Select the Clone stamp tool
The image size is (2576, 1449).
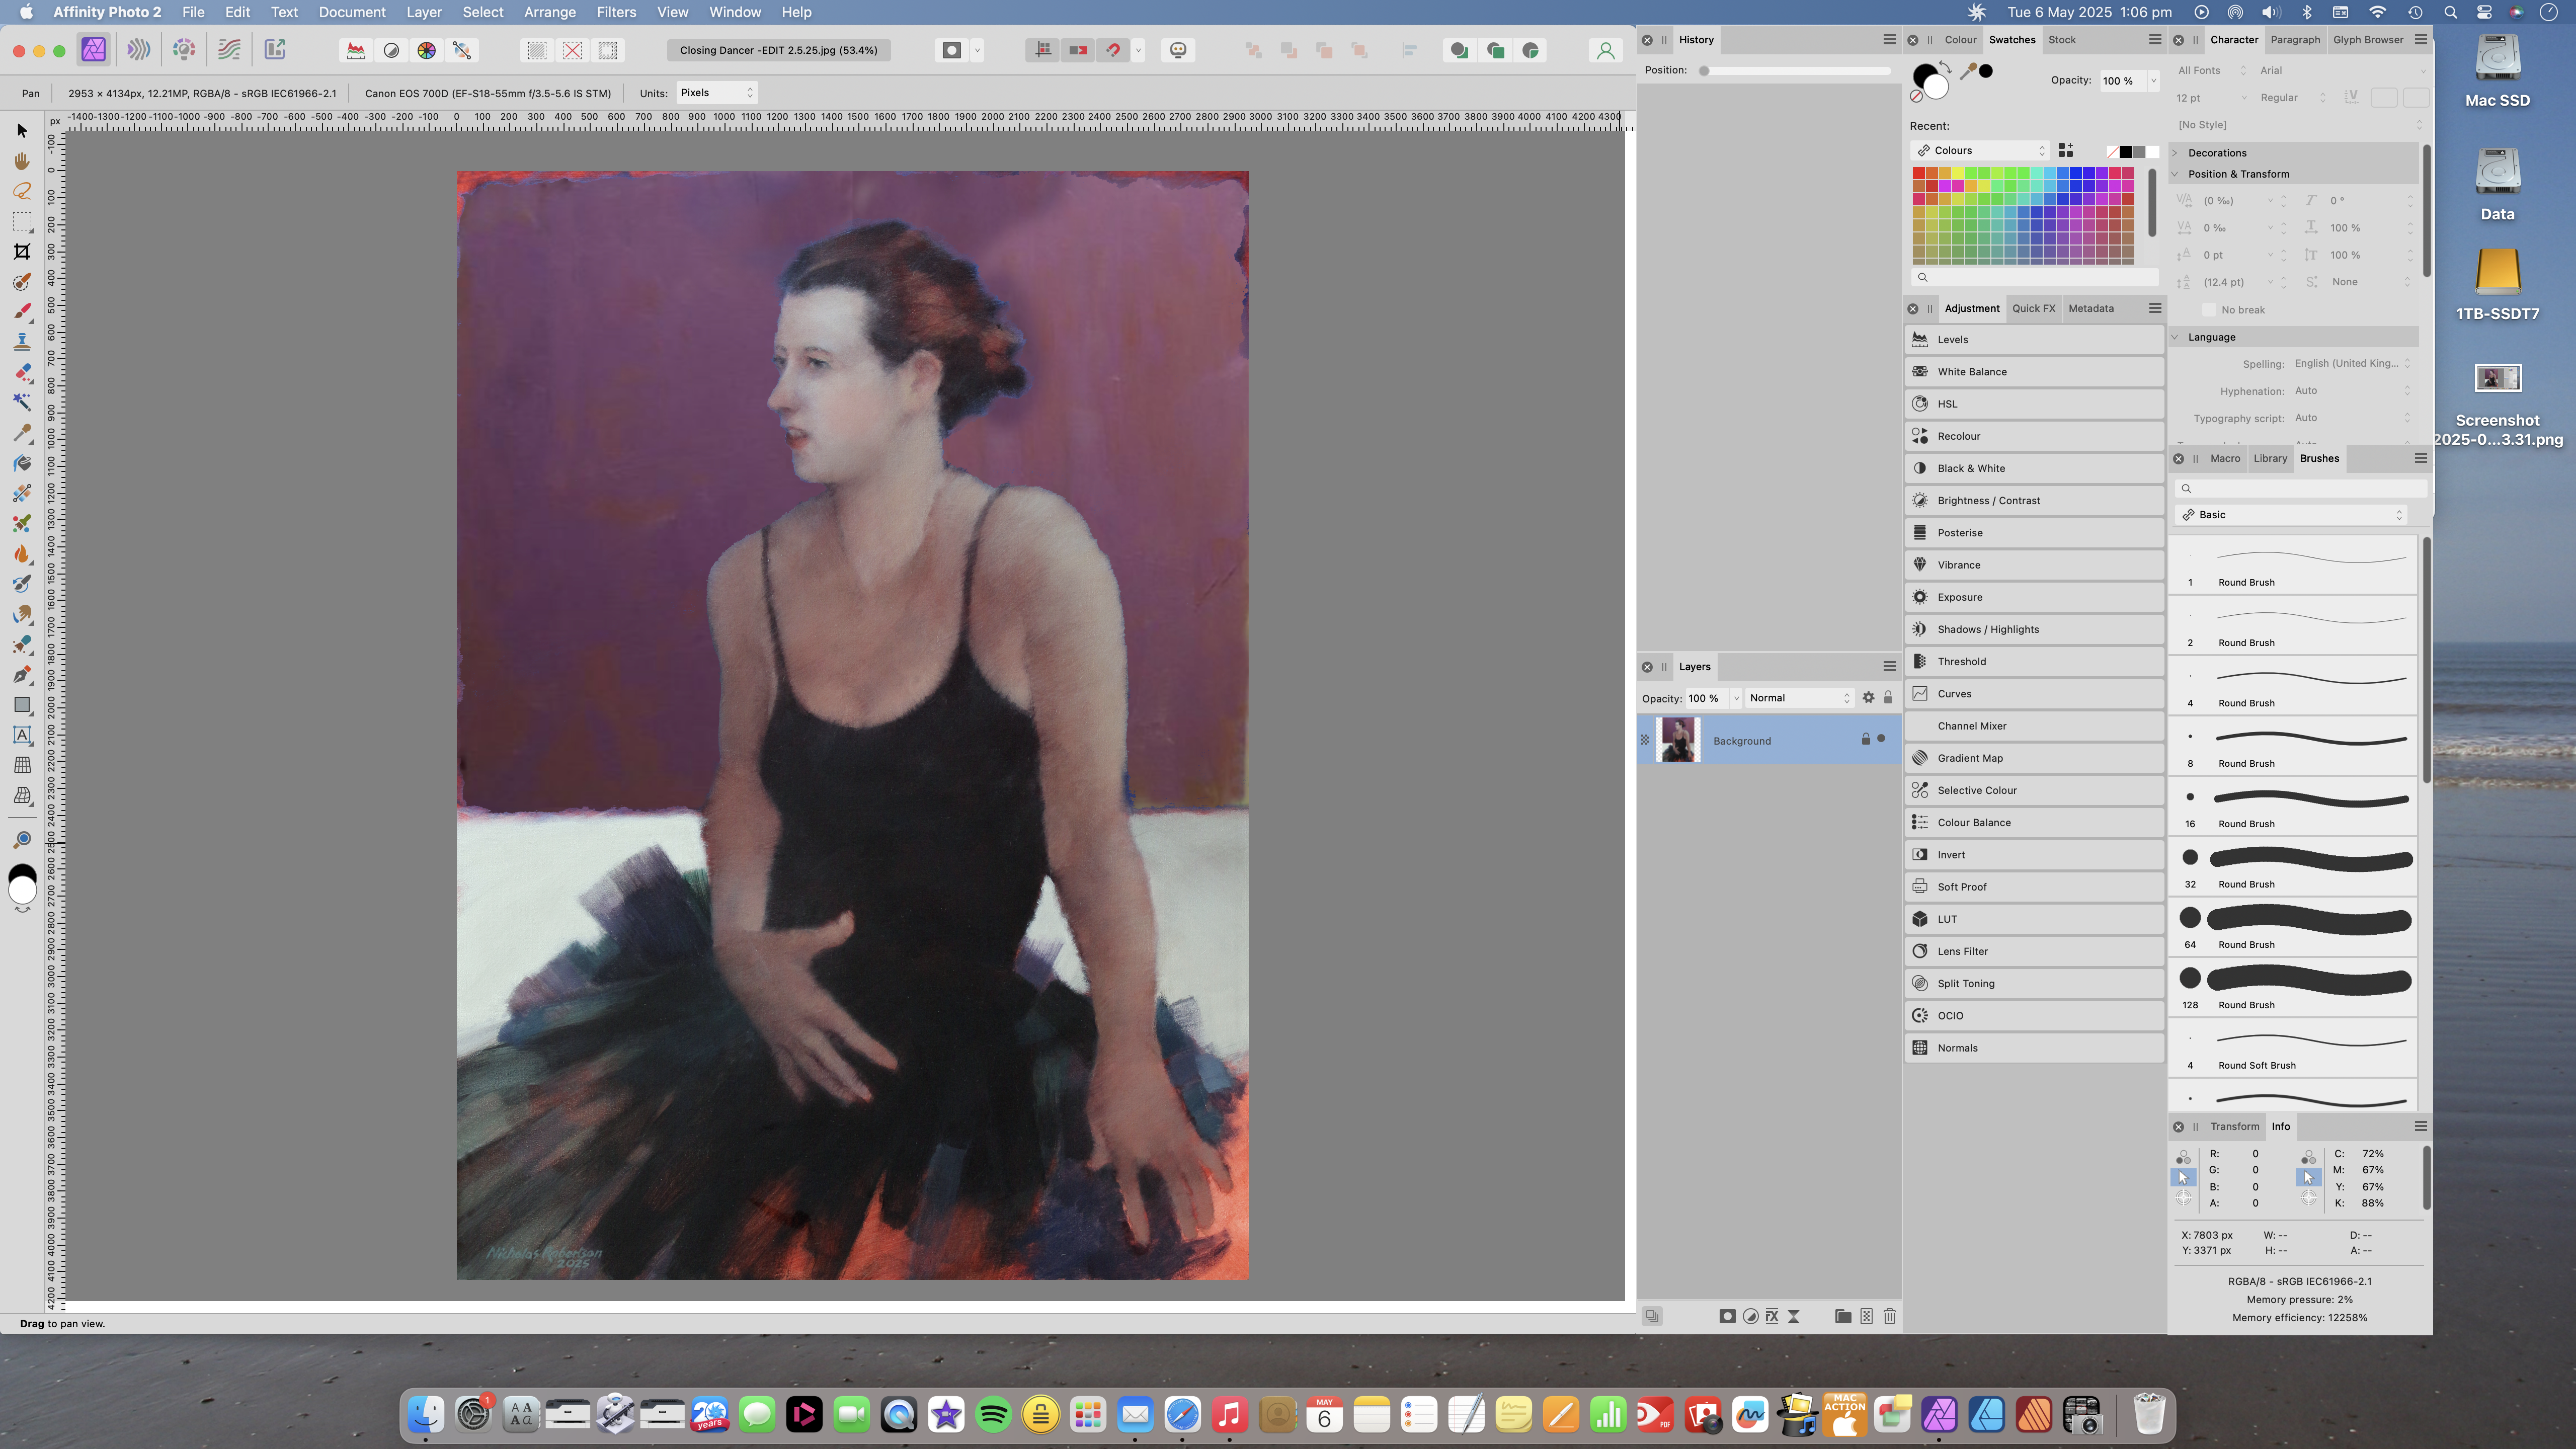point(22,342)
